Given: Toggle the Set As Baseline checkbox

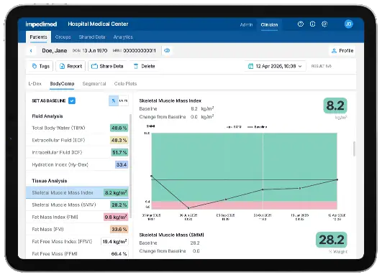Looking at the screenshot, I should click(72, 100).
